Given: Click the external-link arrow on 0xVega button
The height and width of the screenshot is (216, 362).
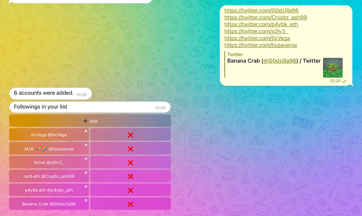Looking at the screenshot, I should (86, 131).
